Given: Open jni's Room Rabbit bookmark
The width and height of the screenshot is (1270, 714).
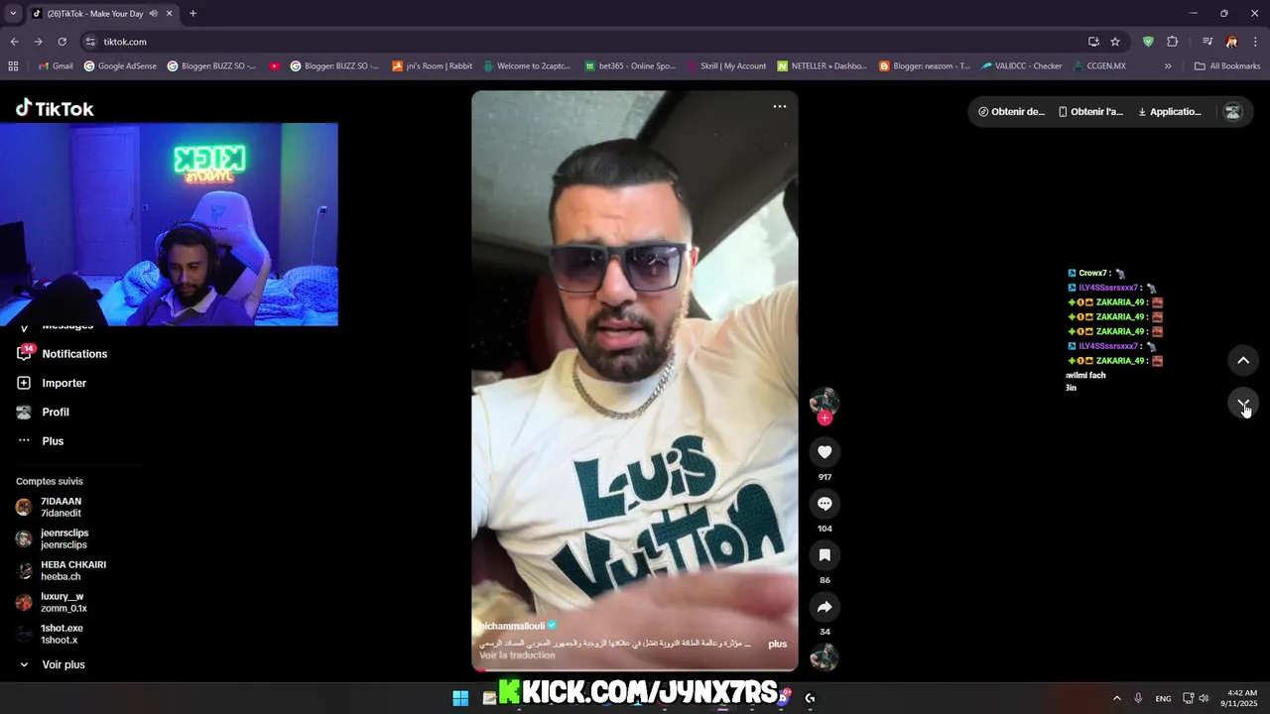Looking at the screenshot, I should (432, 66).
